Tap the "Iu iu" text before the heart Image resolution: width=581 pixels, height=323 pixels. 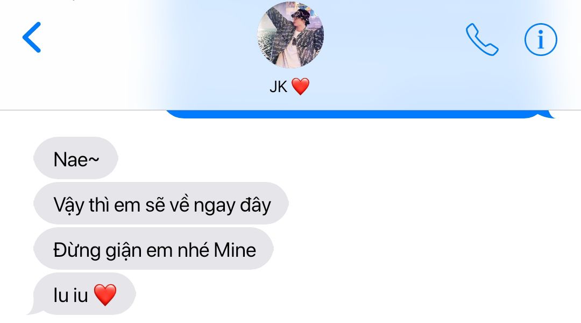tap(70, 296)
